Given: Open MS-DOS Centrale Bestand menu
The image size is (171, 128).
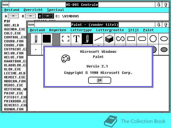Looking at the screenshot, I should tap(12, 10).
